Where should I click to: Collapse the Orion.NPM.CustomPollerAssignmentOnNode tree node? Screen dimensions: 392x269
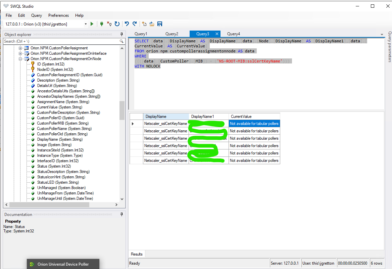pos(20,59)
